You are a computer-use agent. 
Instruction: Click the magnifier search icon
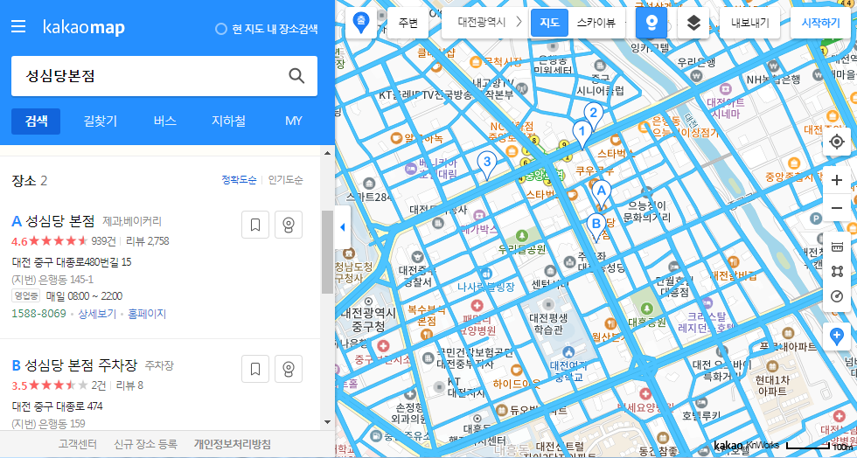point(296,76)
